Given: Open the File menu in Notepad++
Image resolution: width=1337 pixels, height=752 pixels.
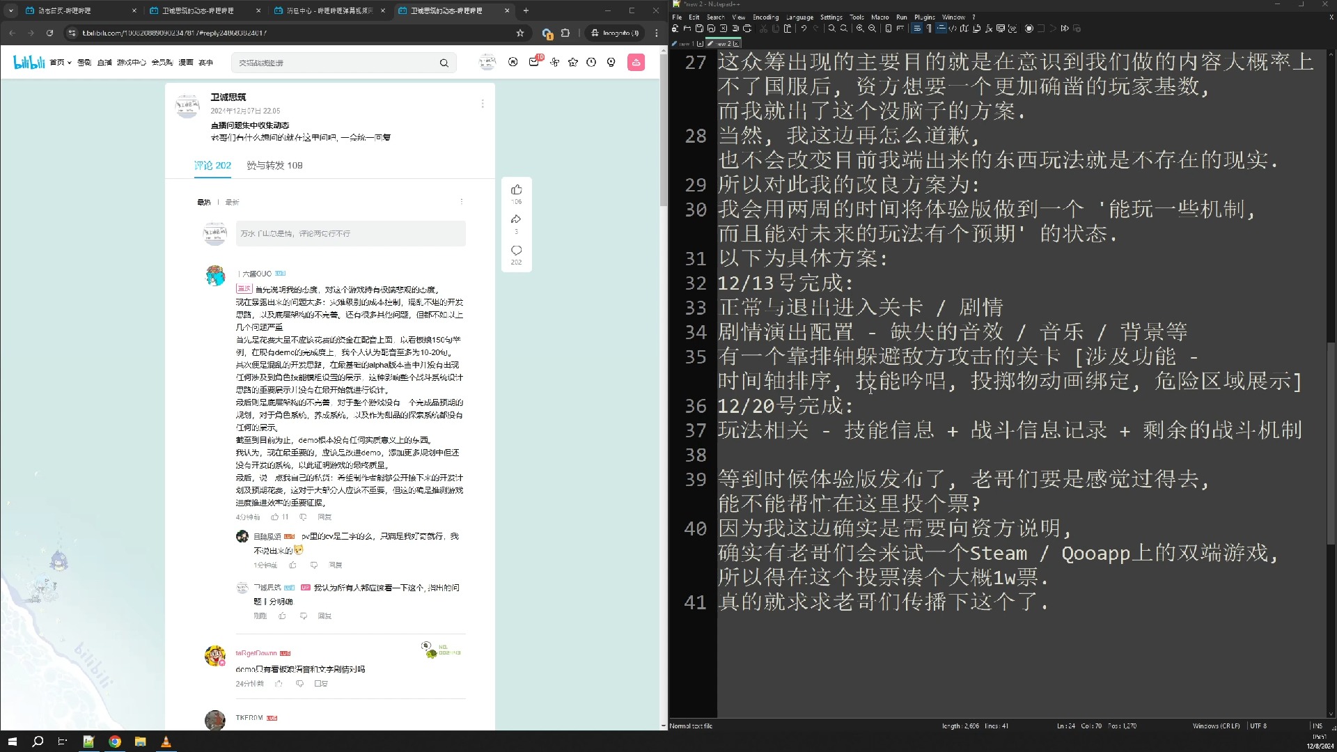Looking at the screenshot, I should tap(677, 17).
